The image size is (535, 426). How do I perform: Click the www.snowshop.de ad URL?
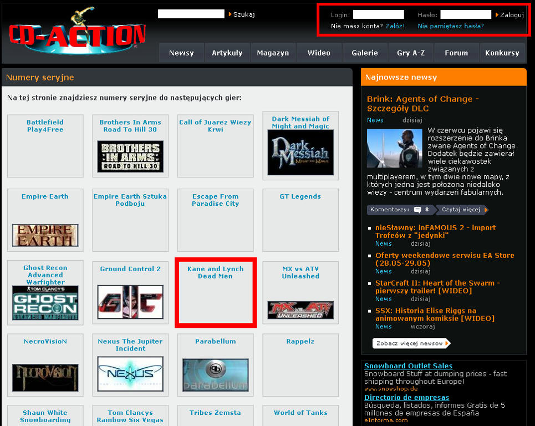[x=391, y=388]
